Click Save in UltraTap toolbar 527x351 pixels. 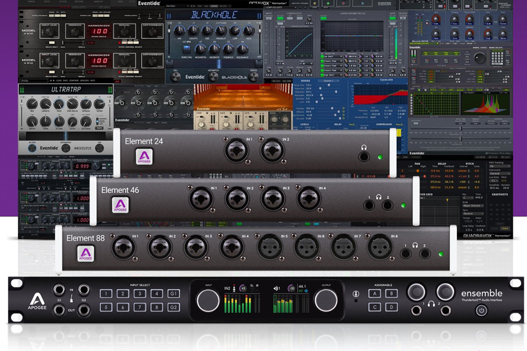[x=65, y=81]
